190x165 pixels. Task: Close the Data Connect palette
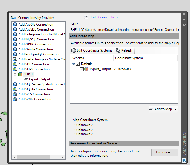pyautogui.click(x=184, y=14)
